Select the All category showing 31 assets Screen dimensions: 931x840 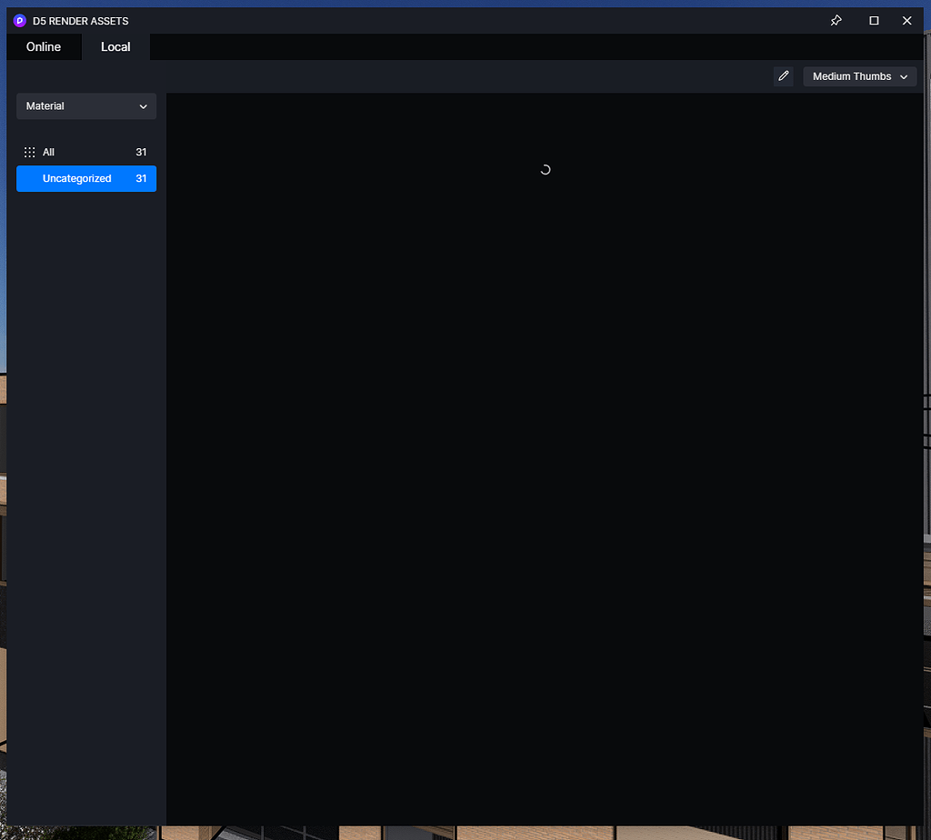pyautogui.click(x=48, y=152)
